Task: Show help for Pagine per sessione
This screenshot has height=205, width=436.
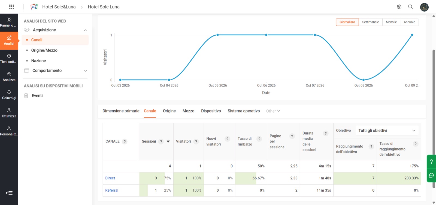Action: click(x=292, y=136)
